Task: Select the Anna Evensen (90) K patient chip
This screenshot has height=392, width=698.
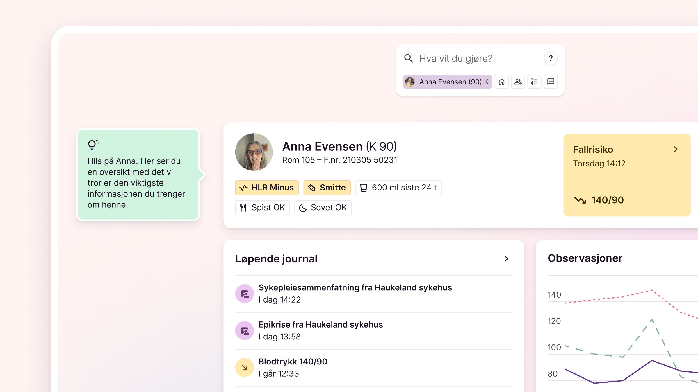Action: pyautogui.click(x=447, y=82)
